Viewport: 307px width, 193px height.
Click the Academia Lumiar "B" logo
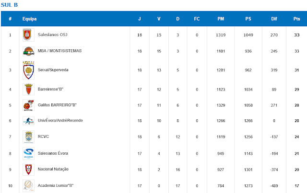(28, 185)
